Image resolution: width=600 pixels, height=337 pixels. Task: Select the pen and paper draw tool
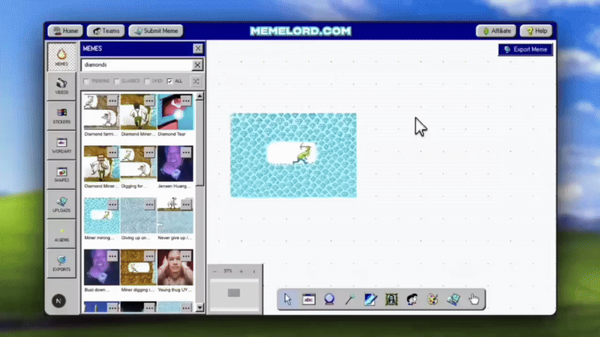(370, 299)
